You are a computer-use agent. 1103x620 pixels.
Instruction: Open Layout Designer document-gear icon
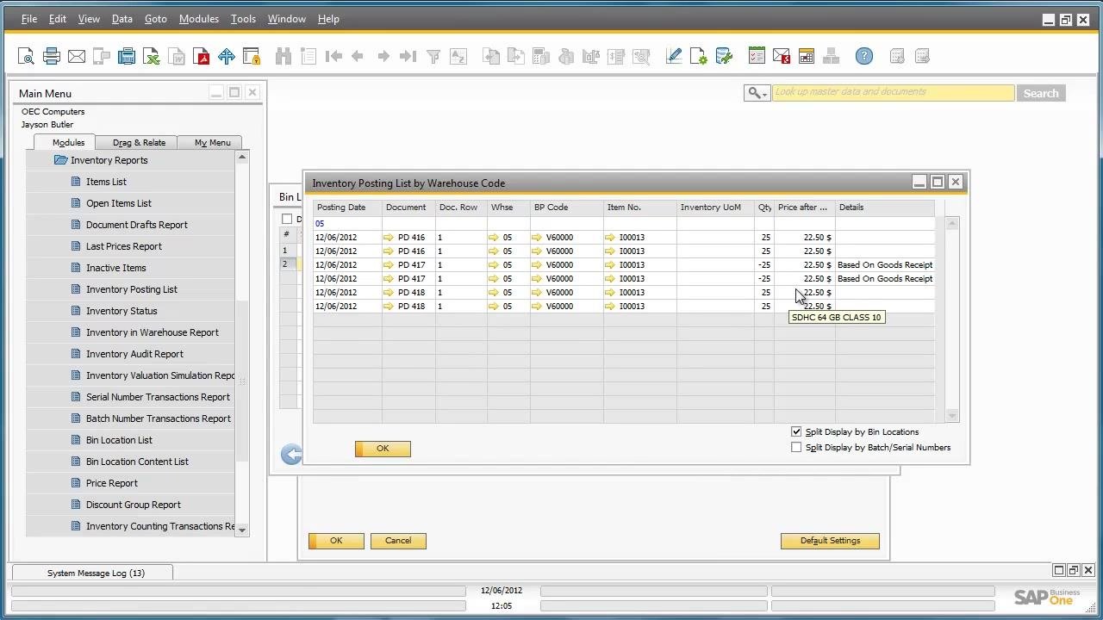pyautogui.click(x=699, y=57)
